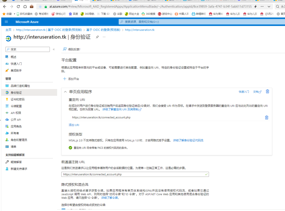Open 详细了解令牌 link
This screenshot has width=285, height=211.
point(110,198)
